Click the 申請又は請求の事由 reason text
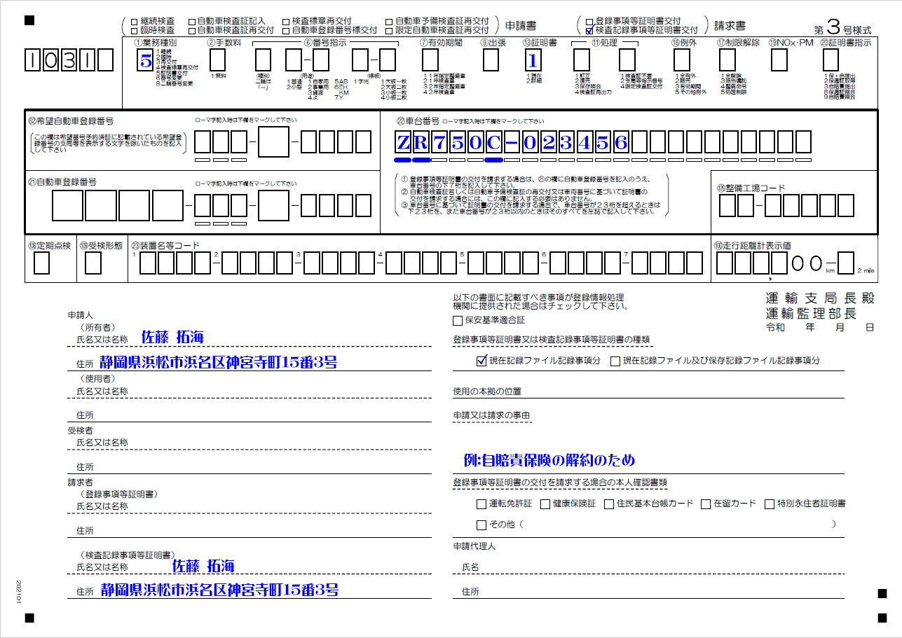902x638 pixels. click(549, 460)
